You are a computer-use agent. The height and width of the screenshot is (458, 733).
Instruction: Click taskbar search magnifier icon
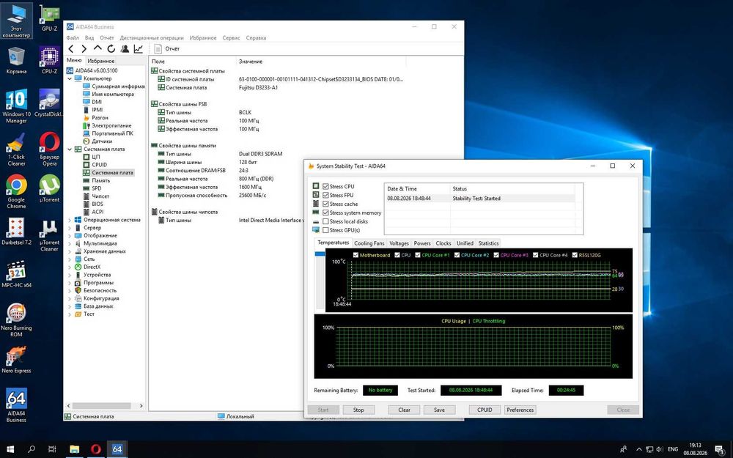(x=32, y=449)
